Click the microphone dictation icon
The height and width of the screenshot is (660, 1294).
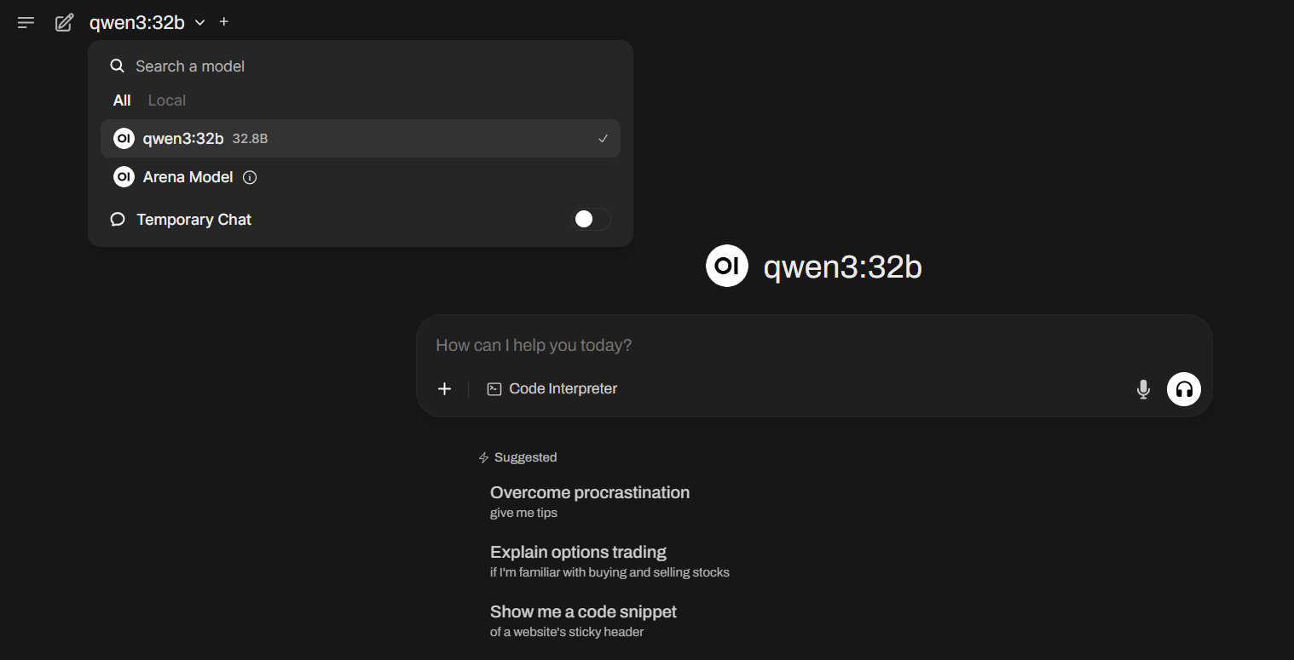click(1143, 389)
